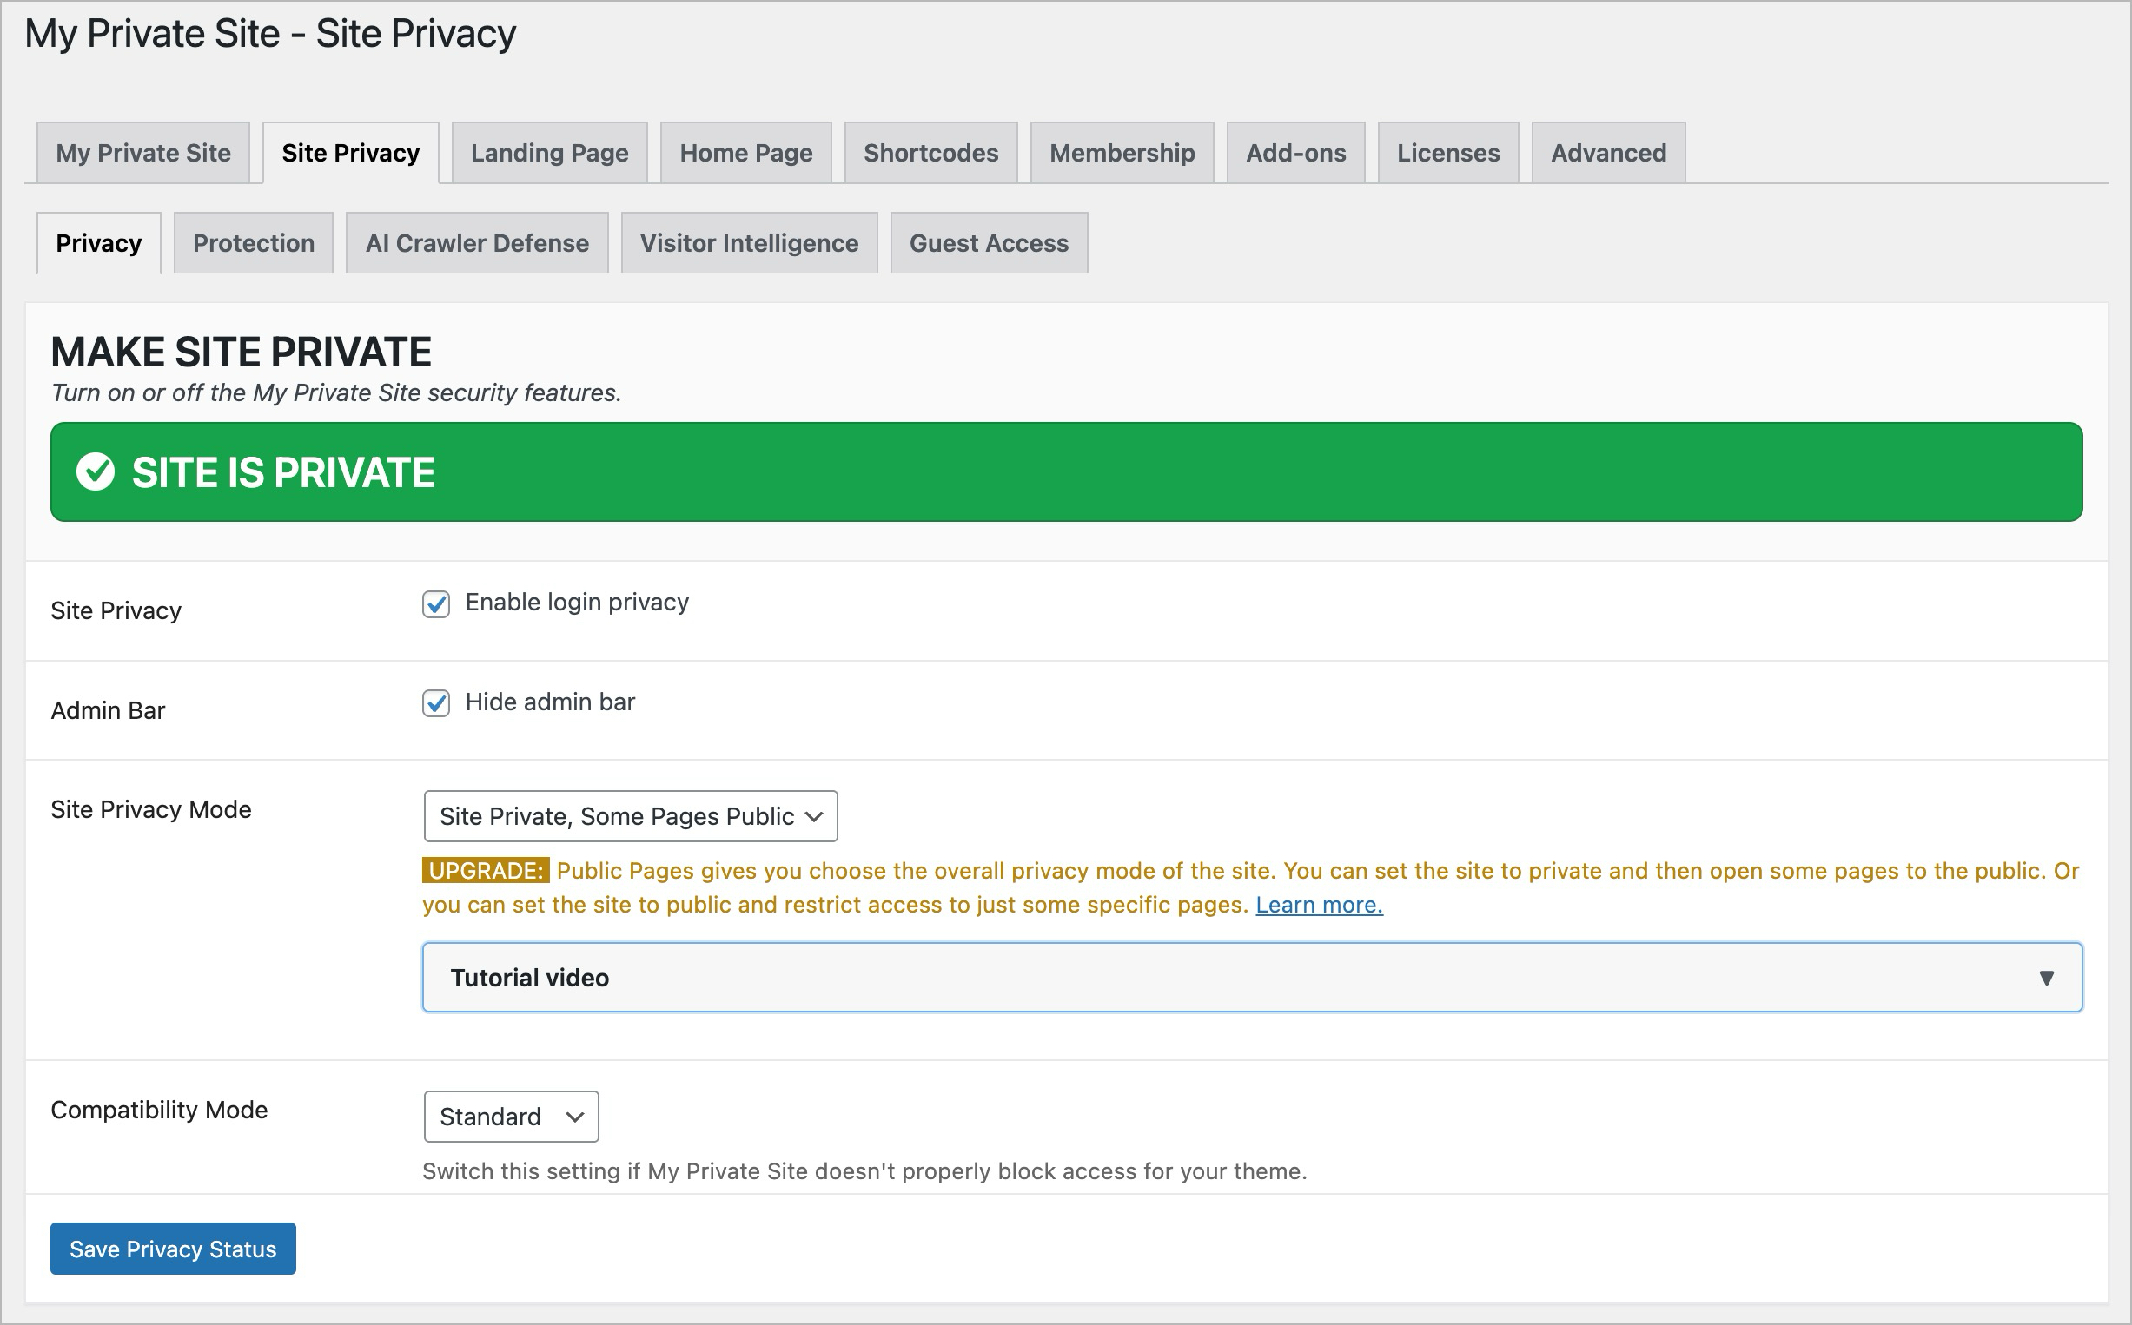This screenshot has width=2132, height=1325.
Task: Open the Home Page tab
Action: pos(745,153)
